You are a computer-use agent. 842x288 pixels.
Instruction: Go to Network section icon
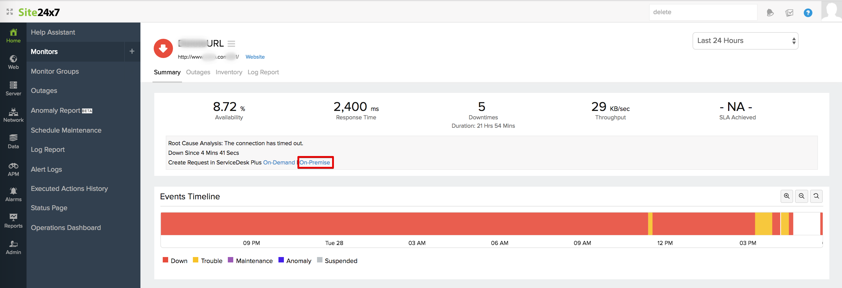(x=13, y=115)
